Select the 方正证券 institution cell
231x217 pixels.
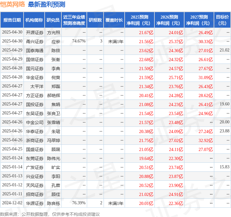tap(35, 95)
